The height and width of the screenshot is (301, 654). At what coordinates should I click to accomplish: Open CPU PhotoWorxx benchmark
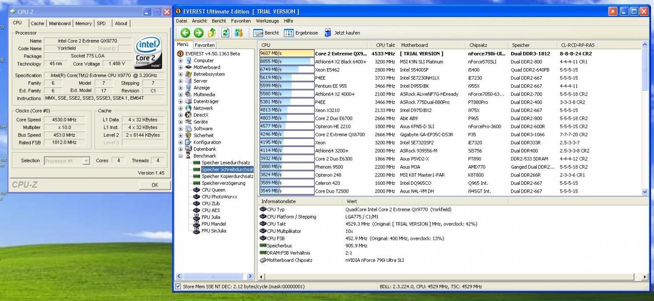coord(219,197)
